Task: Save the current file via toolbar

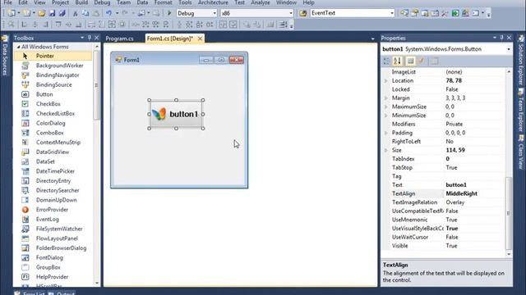Action: coord(52,13)
